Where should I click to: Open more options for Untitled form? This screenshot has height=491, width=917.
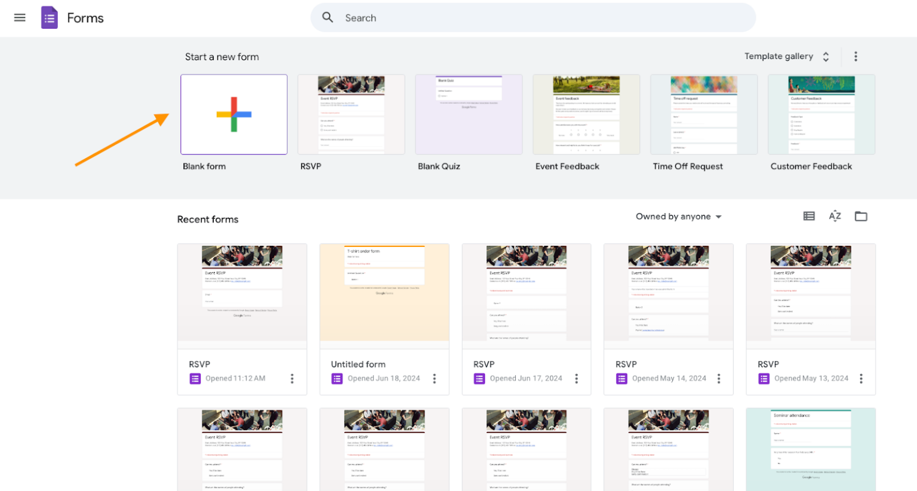pos(435,379)
